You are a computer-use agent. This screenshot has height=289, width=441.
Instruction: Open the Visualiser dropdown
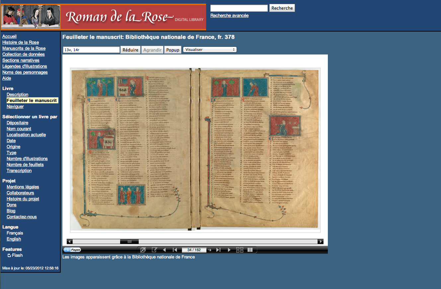tap(210, 49)
